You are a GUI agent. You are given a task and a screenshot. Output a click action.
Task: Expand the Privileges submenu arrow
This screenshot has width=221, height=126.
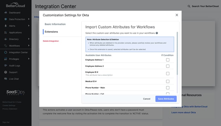click(x=29, y=59)
